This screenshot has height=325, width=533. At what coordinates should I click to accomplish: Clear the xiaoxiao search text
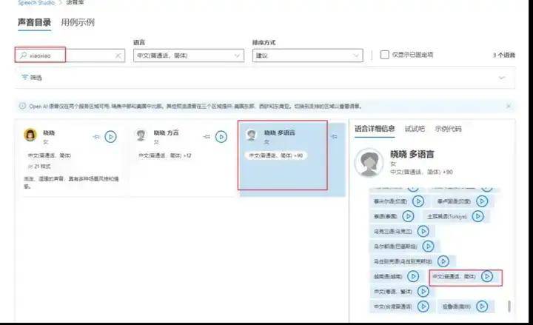tap(118, 56)
